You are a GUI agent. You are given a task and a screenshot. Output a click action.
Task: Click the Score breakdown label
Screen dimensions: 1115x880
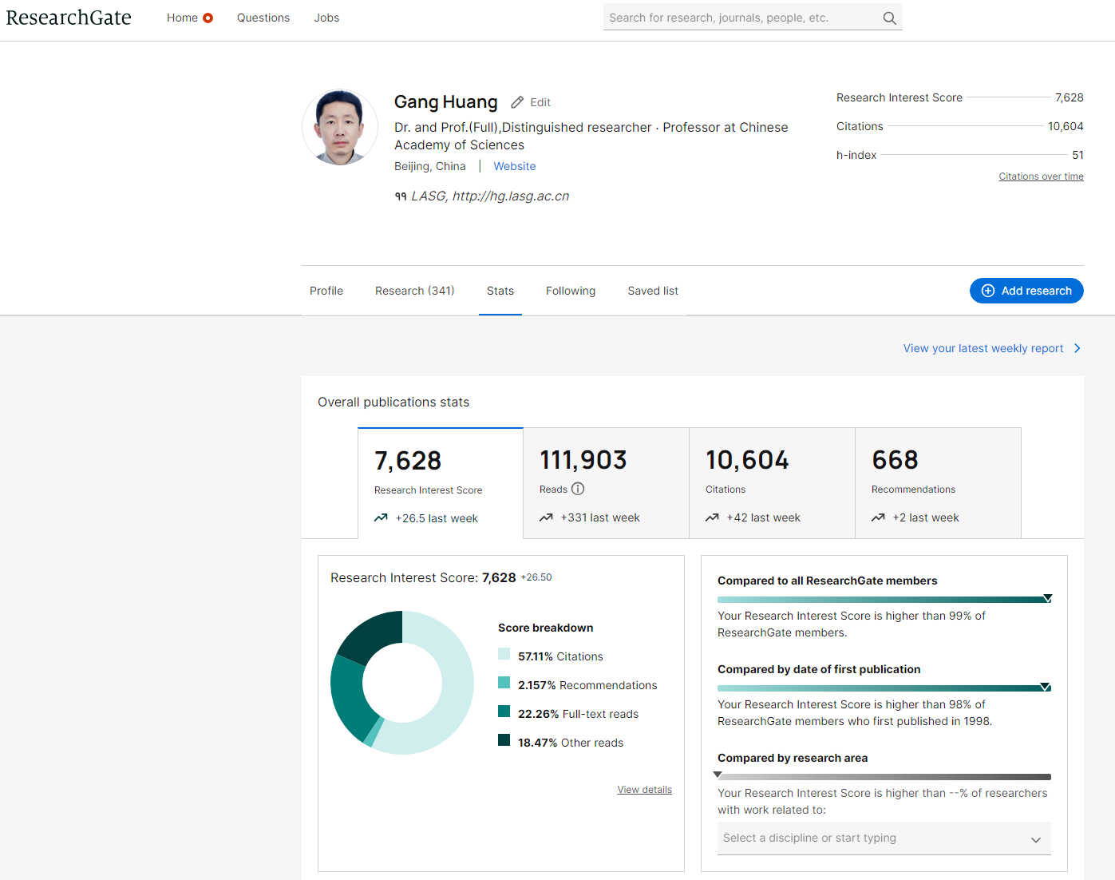(546, 628)
